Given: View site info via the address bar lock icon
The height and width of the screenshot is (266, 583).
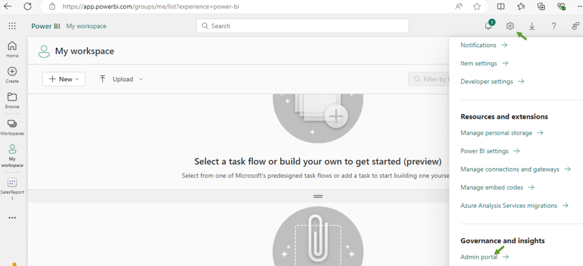Looking at the screenshot, I should click(x=53, y=6).
